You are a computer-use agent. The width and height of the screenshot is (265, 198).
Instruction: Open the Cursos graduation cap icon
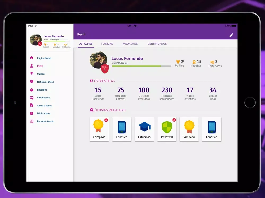point(32,74)
